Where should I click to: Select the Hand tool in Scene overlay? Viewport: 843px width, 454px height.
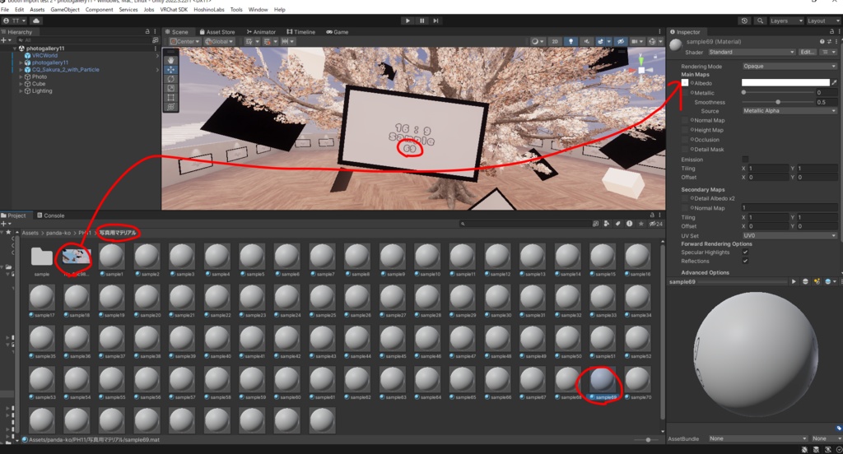click(171, 60)
